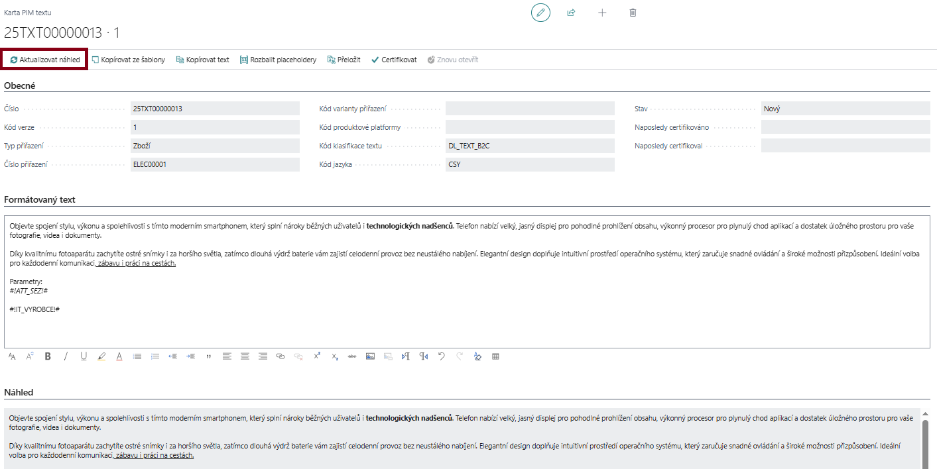Select Rozbalit placeholdery action
The width and height of the screenshot is (937, 469).
click(x=278, y=60)
